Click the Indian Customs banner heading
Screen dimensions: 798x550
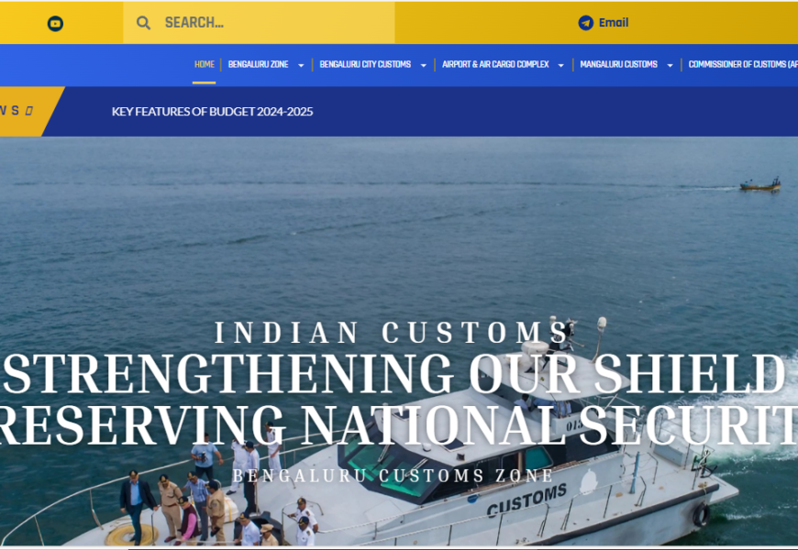(x=392, y=333)
